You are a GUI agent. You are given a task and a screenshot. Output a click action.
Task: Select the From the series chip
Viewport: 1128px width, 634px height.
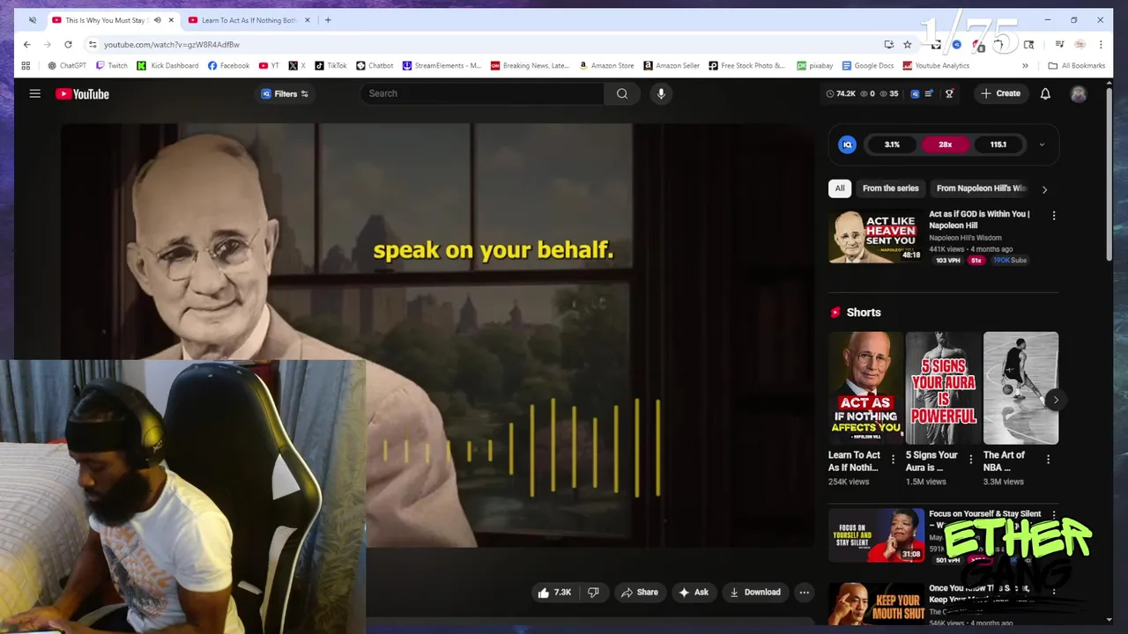coord(890,188)
